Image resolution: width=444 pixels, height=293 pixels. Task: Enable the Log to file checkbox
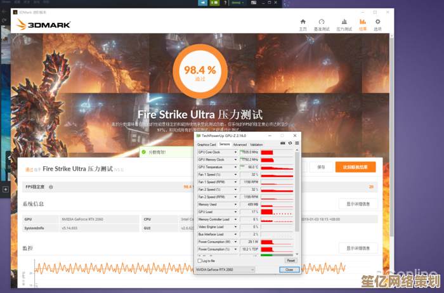point(199,261)
